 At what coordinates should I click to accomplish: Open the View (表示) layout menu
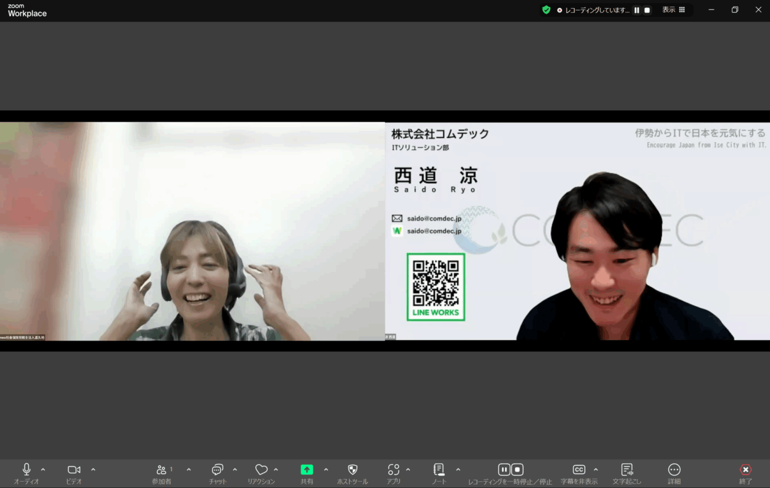click(x=673, y=10)
